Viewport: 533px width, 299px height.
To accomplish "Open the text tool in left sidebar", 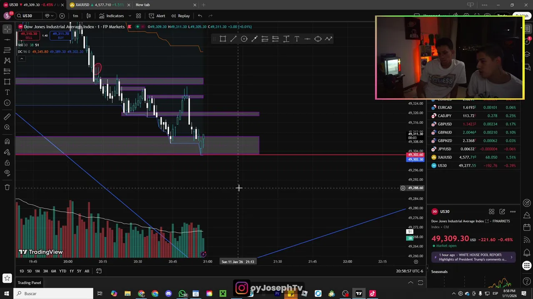I will click(7, 92).
